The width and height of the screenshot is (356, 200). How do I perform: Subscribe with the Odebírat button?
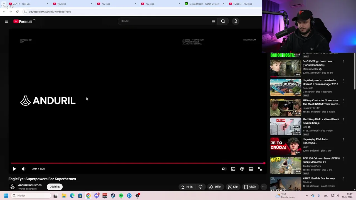[x=55, y=187]
